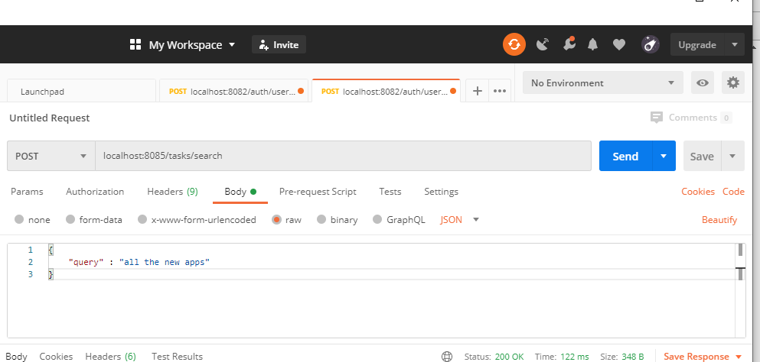This screenshot has height=362, width=760.
Task: Open the notifications bell icon
Action: point(592,44)
